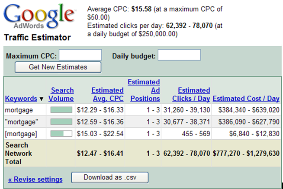Click the mortgage search volume bar
The height and width of the screenshot is (189, 283).
point(61,110)
